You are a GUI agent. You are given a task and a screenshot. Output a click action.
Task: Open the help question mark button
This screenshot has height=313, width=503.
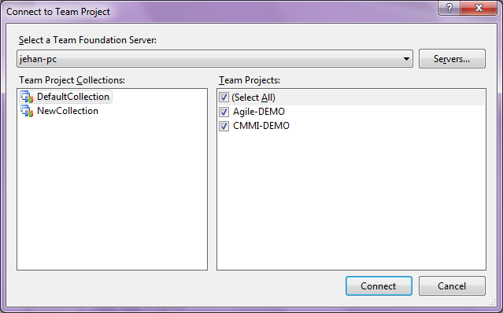(449, 8)
